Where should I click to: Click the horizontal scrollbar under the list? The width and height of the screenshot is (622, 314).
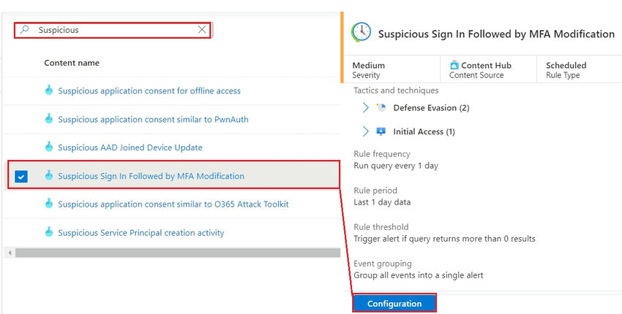coord(176,253)
